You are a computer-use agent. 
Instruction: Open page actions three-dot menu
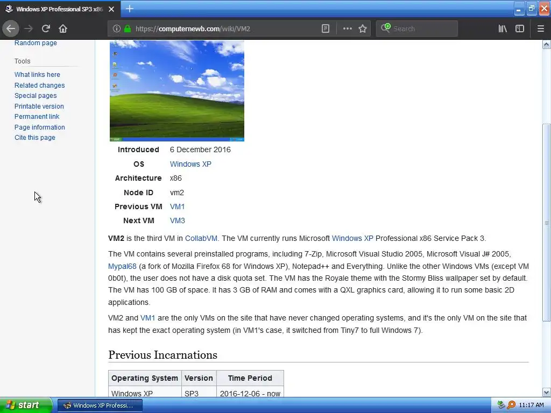click(x=347, y=29)
